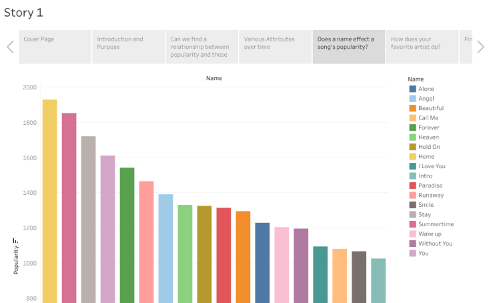Click the I Love You legend label

point(432,166)
